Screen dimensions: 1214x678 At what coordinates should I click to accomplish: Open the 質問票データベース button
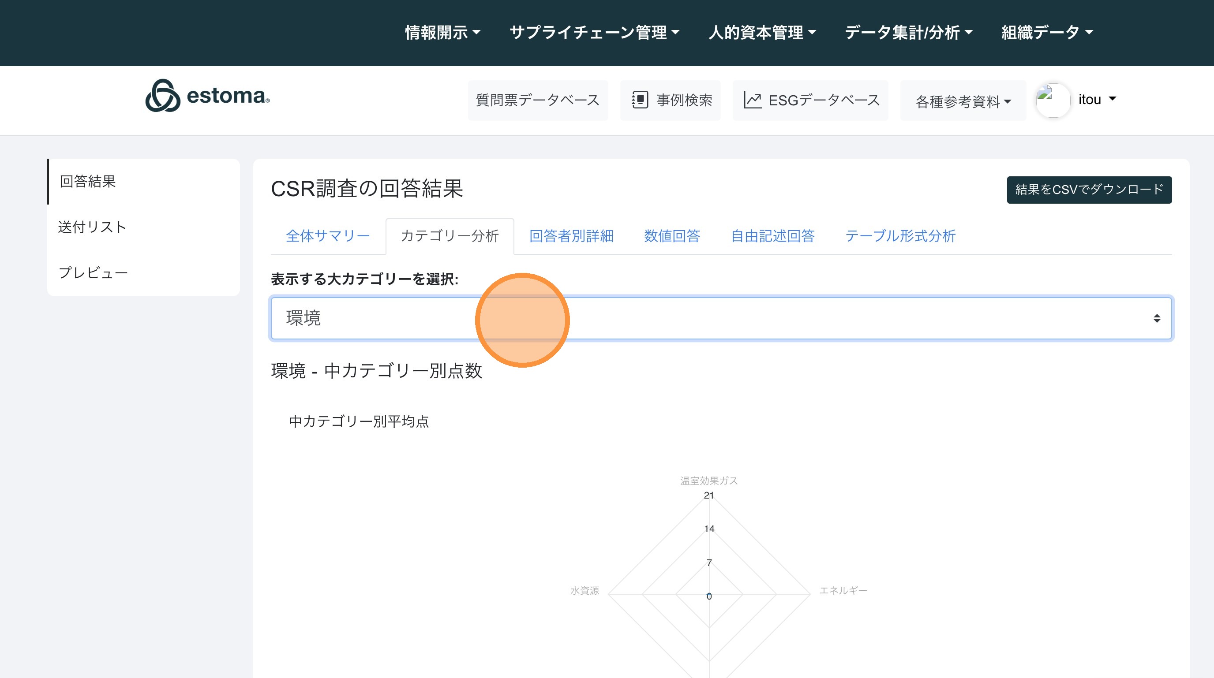tap(537, 100)
